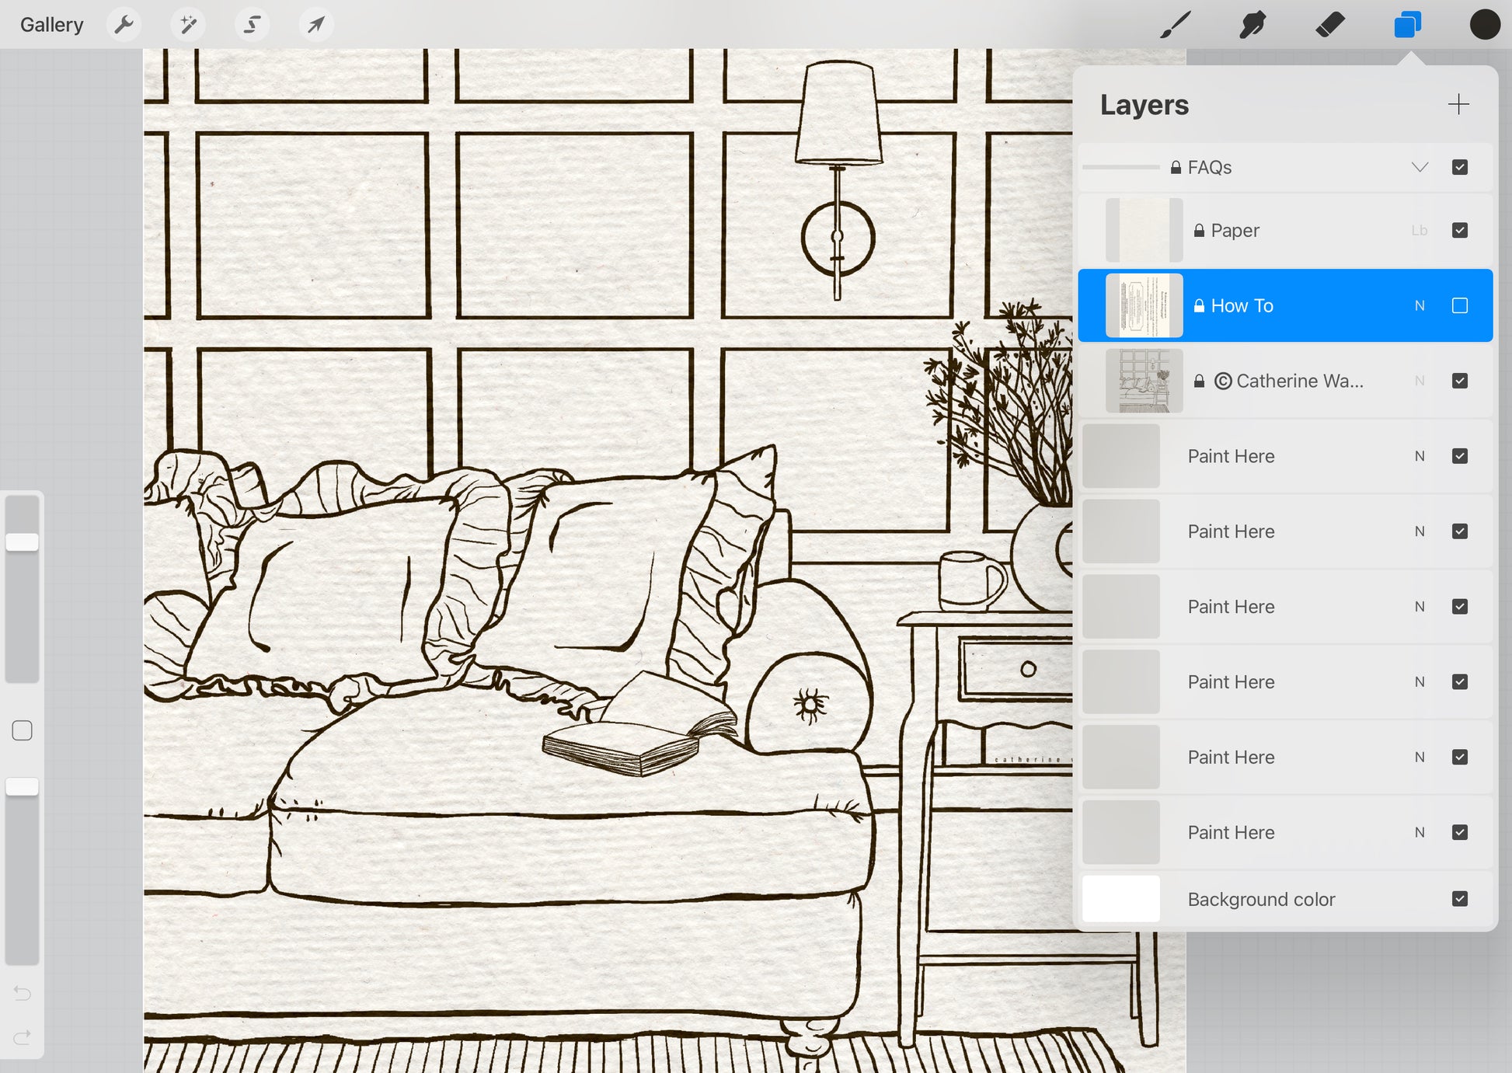Show the How To layer
This screenshot has width=1512, height=1073.
[x=1459, y=305]
